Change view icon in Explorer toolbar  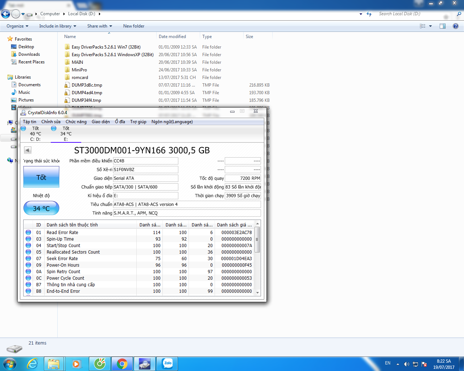pos(423,26)
